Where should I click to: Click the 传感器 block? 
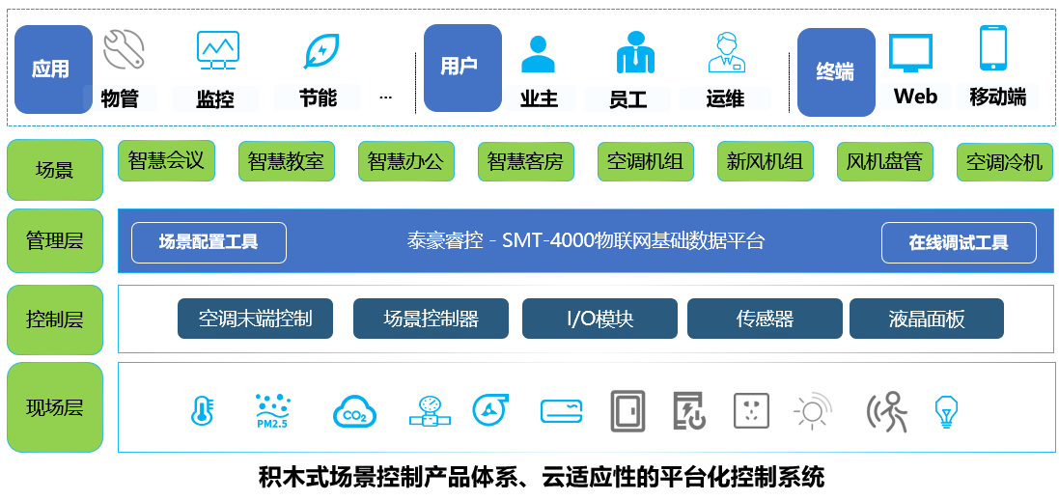coord(765,319)
